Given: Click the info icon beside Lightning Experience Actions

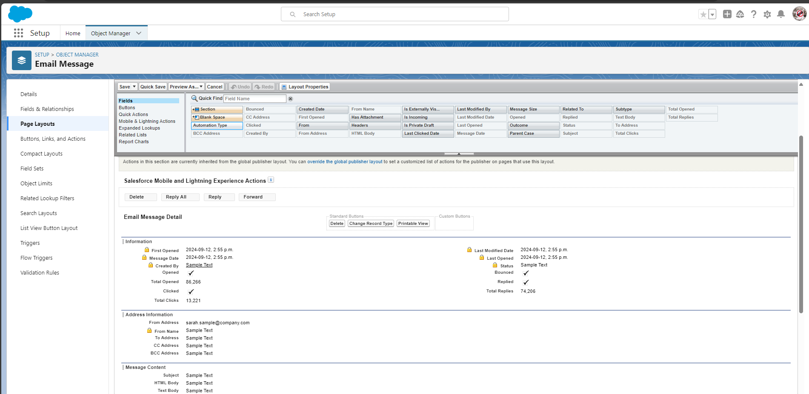Looking at the screenshot, I should click(271, 180).
